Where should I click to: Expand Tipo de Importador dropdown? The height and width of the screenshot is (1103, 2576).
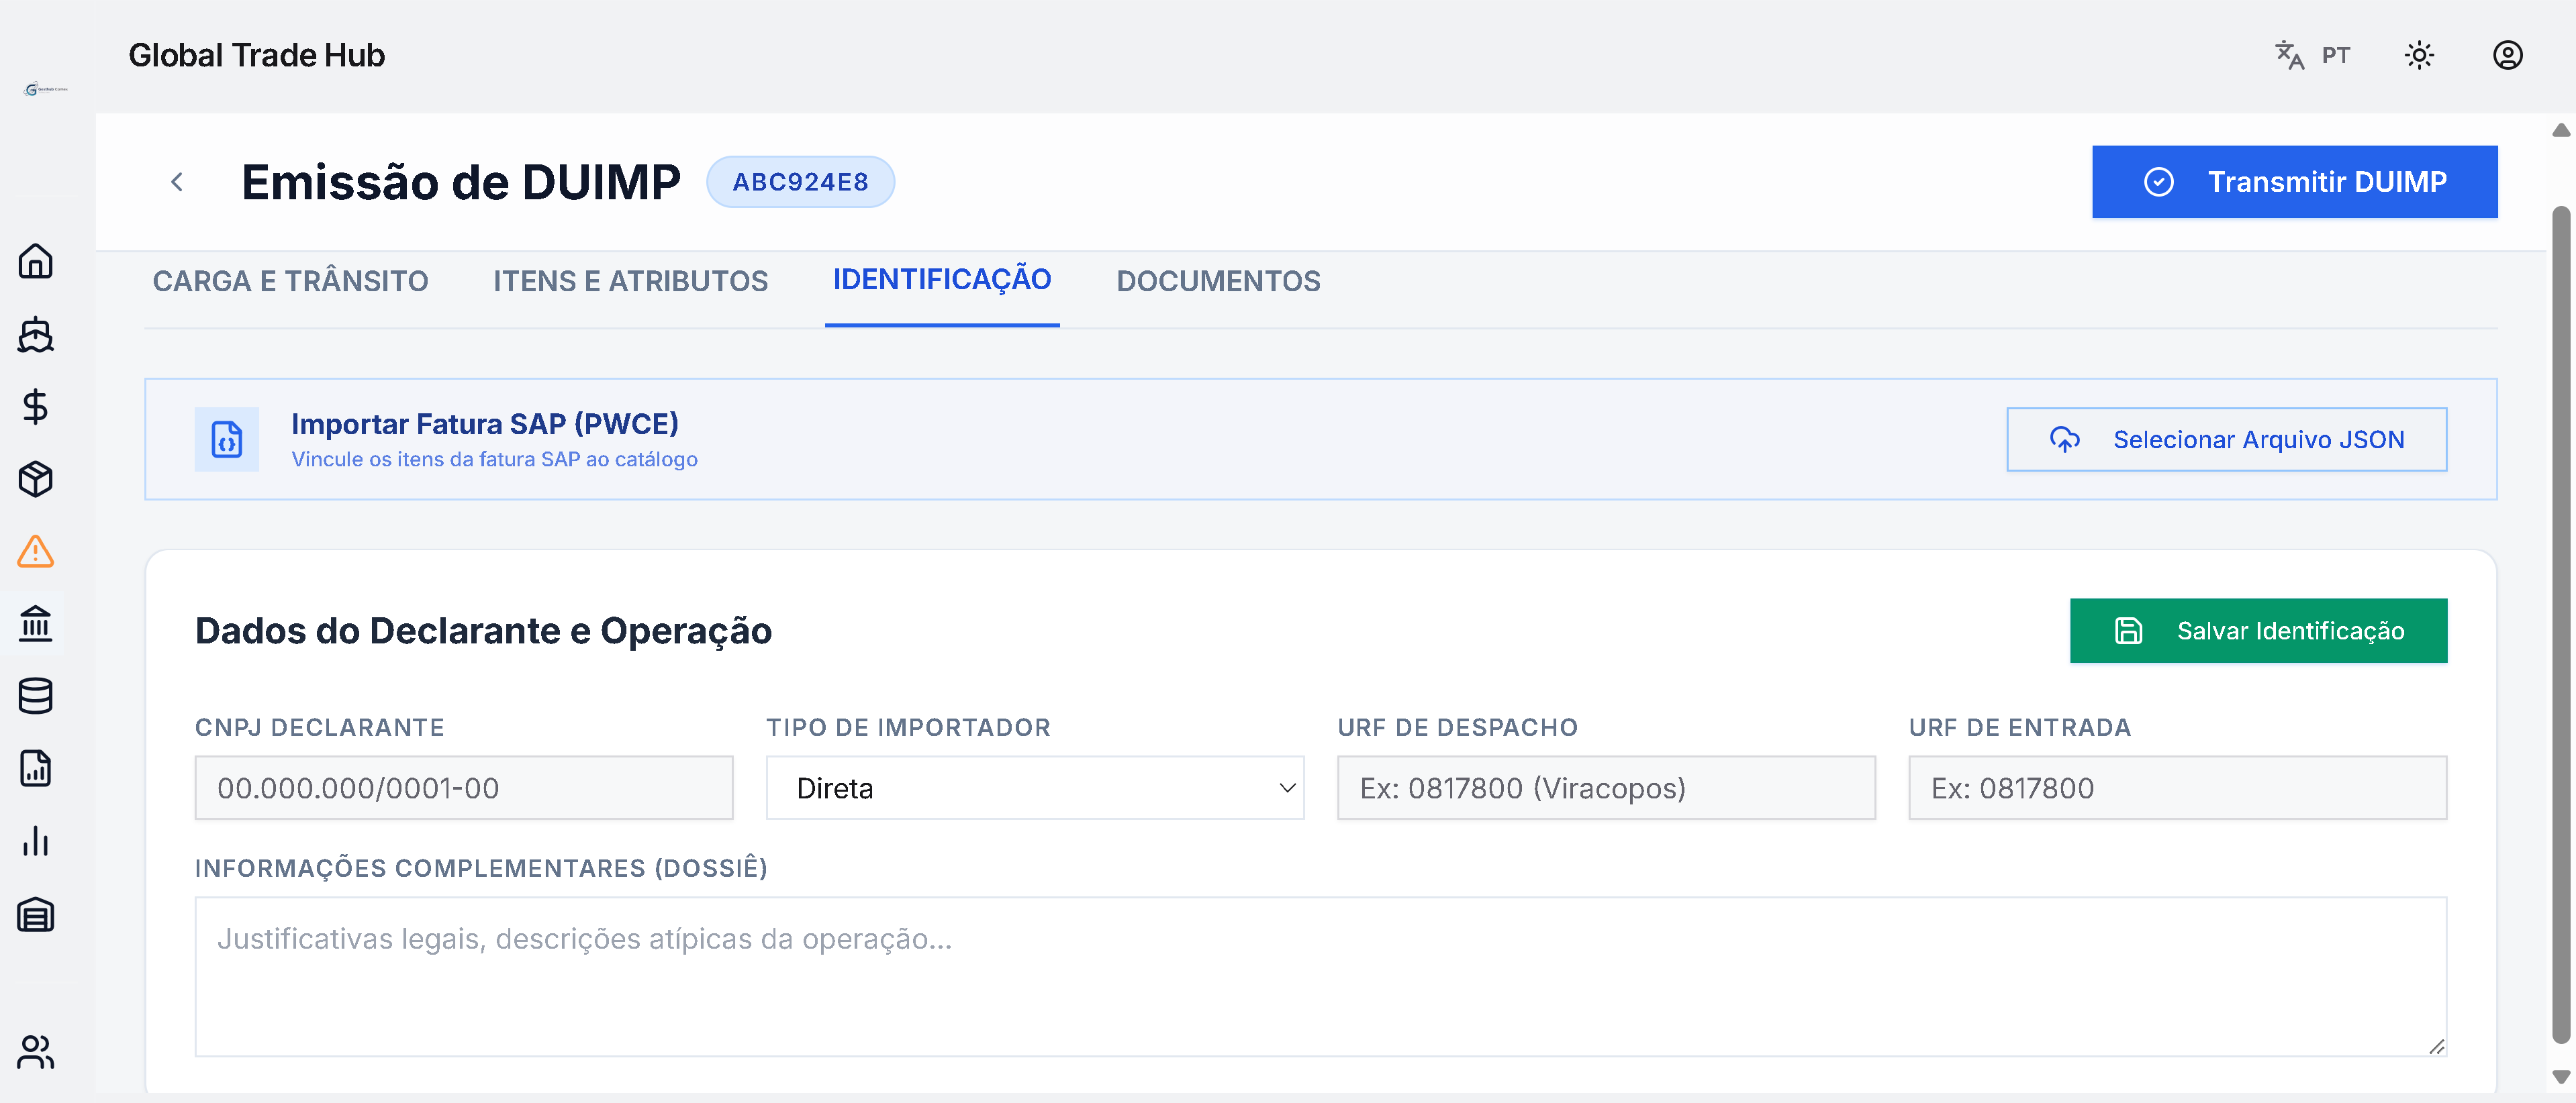(x=1035, y=788)
